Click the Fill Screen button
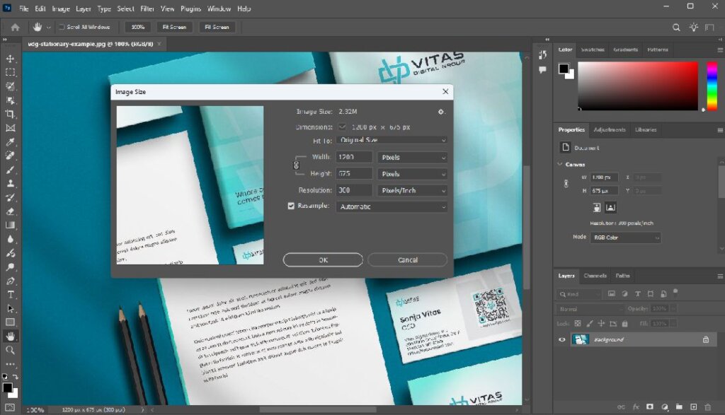 [217, 28]
